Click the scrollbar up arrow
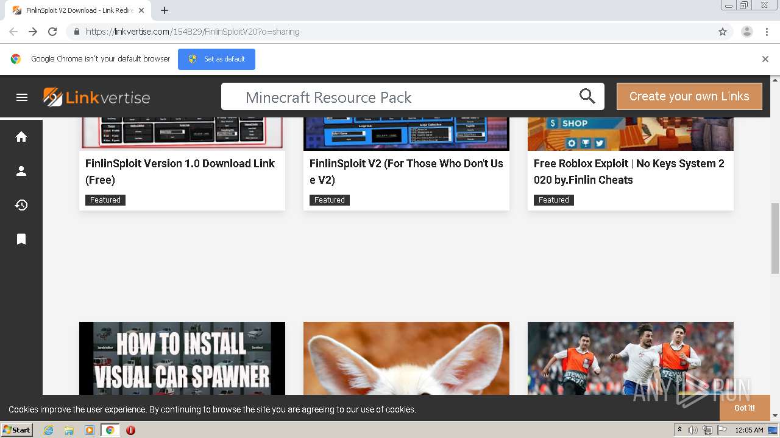 click(x=775, y=80)
